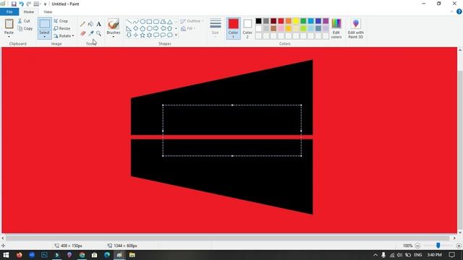Screen dimensions: 463x260
Task: Pick the Right arrow shape
Action: click(156, 28)
